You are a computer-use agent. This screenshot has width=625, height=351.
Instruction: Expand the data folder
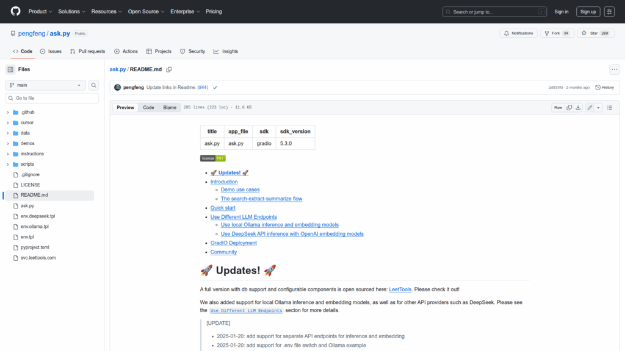(x=7, y=133)
